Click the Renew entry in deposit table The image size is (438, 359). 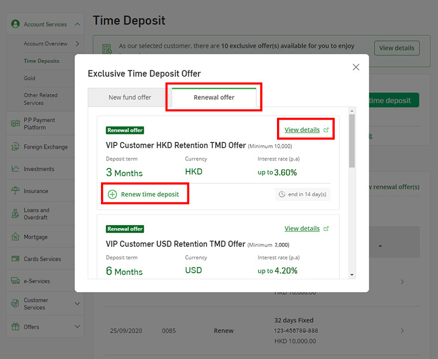223,331
